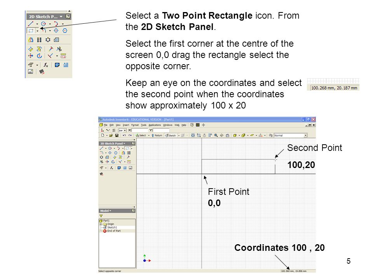Pick the Three Point Arc tool in enlarged panel
Screen dimensions: 373x280
[56, 24]
